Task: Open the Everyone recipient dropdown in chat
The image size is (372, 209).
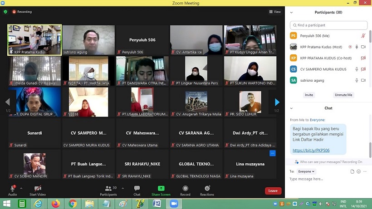Action: coord(306,171)
